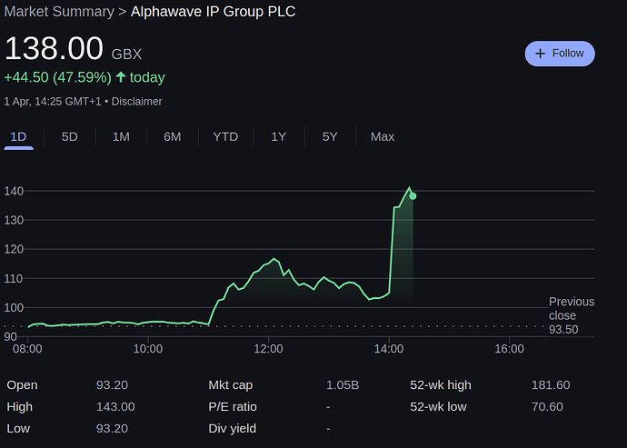The height and width of the screenshot is (448, 627).
Task: Open the Market Summary breadcrumb link
Action: [x=59, y=12]
